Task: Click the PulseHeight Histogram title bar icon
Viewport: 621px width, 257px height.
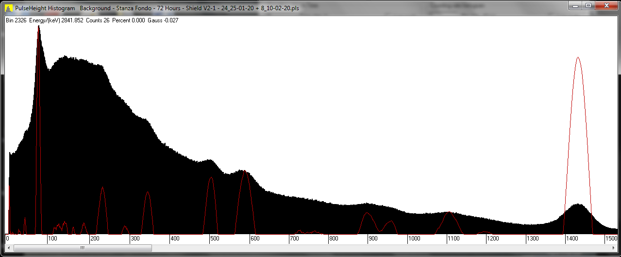Action: 8,8
